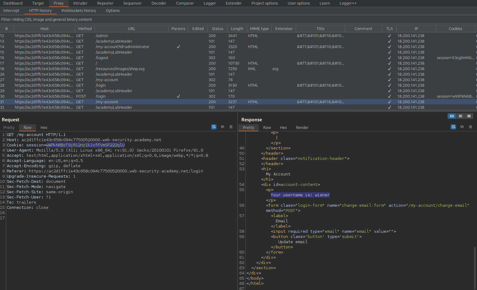Switch to the Extender tab
The height and width of the screenshot is (290, 477).
pos(234,3)
